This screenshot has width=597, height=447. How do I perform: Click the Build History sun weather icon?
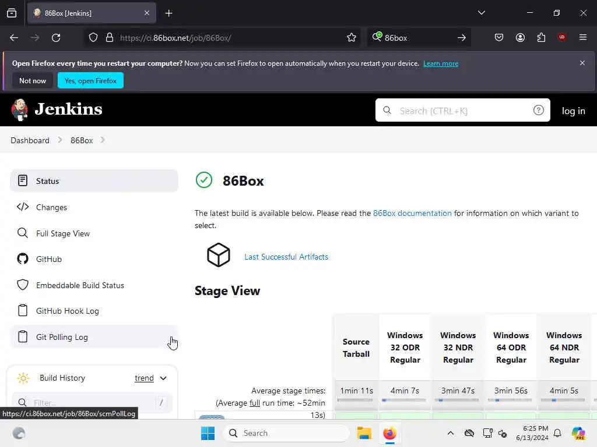pyautogui.click(x=23, y=378)
